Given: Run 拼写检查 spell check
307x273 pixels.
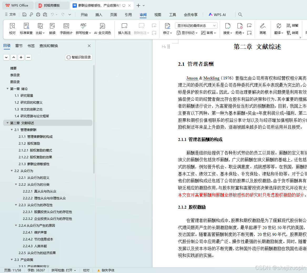Looking at the screenshot, I should [x=83, y=29].
